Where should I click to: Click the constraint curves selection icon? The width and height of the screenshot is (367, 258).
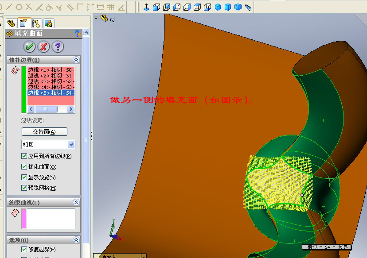(15, 213)
